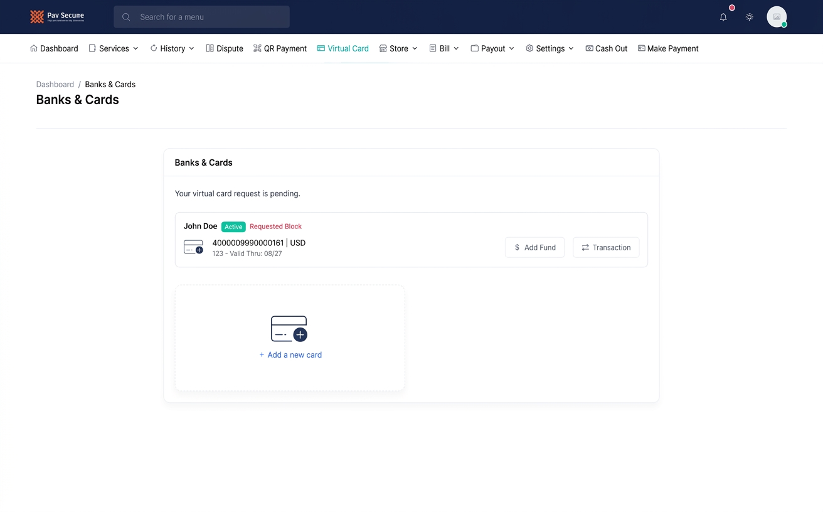Screen dimensions: 823x512
Task: Open the notifications bell
Action: tap(723, 18)
